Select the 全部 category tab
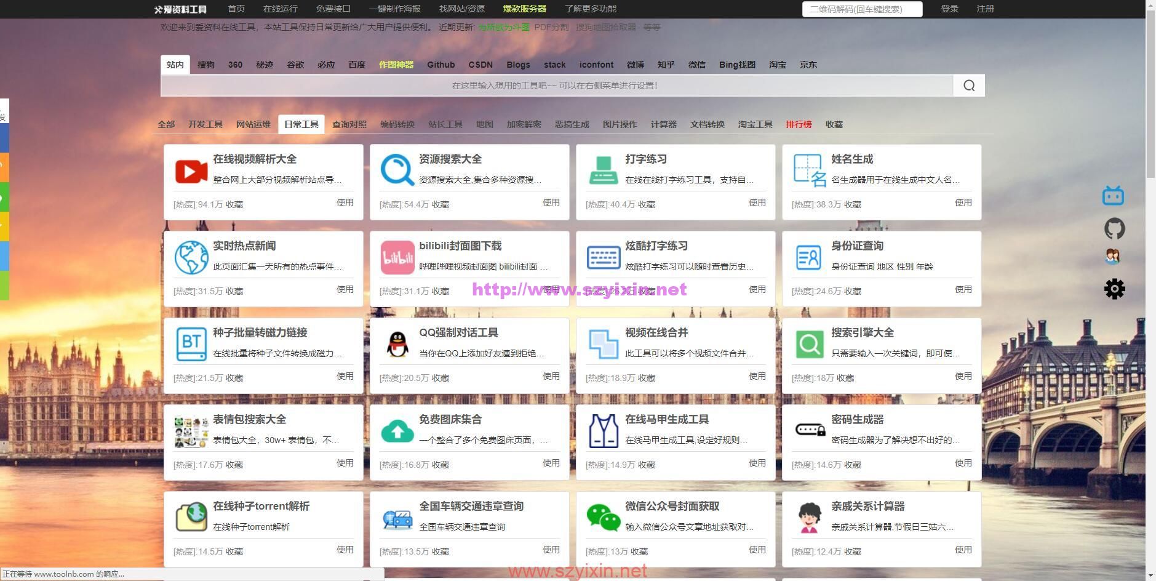This screenshot has width=1156, height=581. click(166, 124)
